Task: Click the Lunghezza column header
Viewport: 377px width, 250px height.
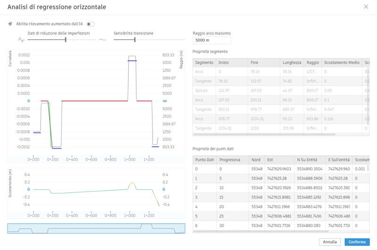Action: pyautogui.click(x=292, y=63)
